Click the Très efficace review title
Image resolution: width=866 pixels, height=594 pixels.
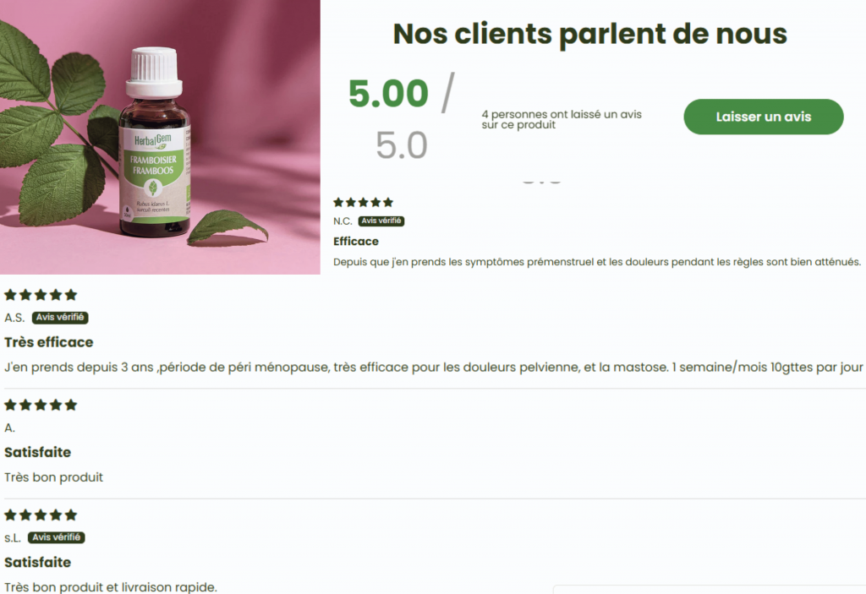[48, 342]
